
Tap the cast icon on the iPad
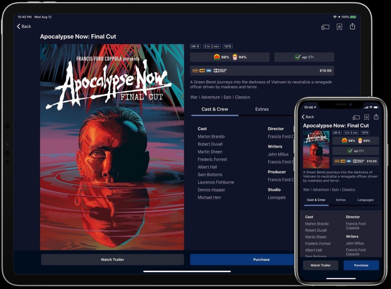click(x=325, y=27)
